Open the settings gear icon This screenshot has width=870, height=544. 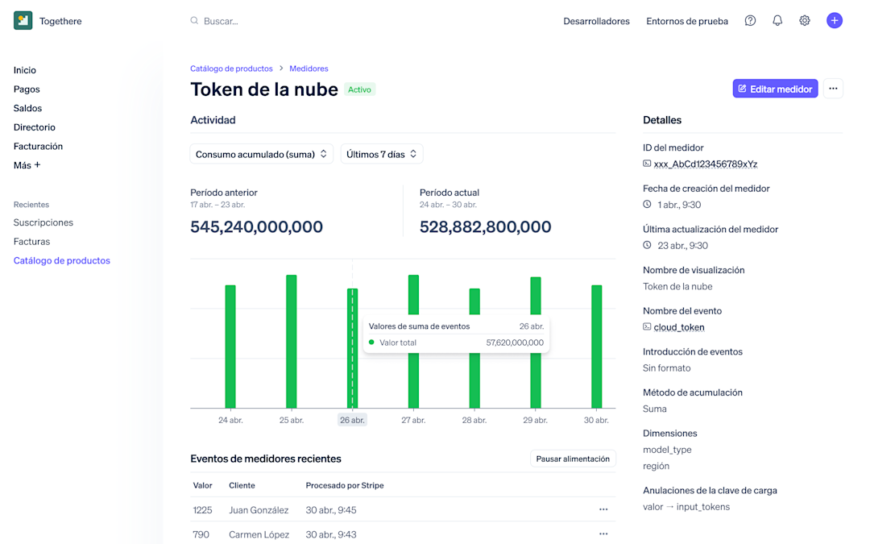tap(805, 20)
